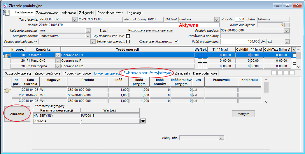Click into the Nazwa field with 2015/101003179
Screen dimensions: 305x154
pyautogui.click(x=129, y=25)
